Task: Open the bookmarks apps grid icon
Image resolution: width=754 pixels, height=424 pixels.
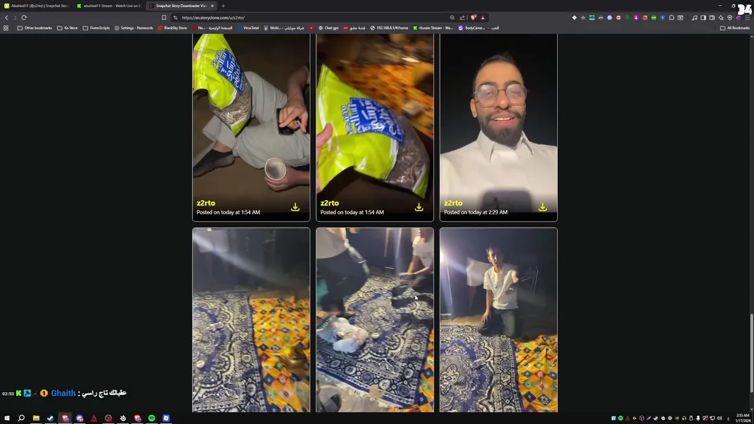Action: 6,28
